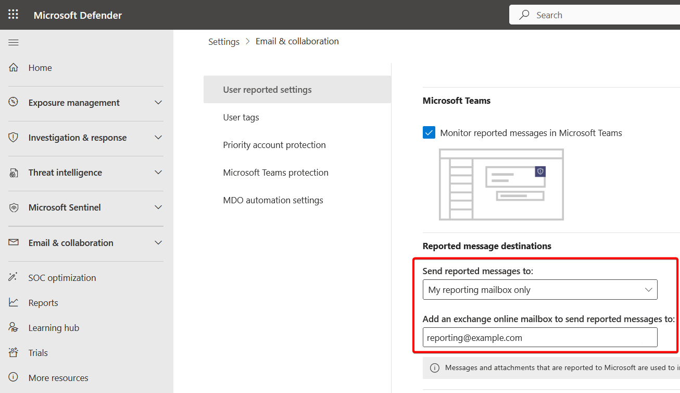Collapse the navigation hamburger menu

[x=14, y=42]
